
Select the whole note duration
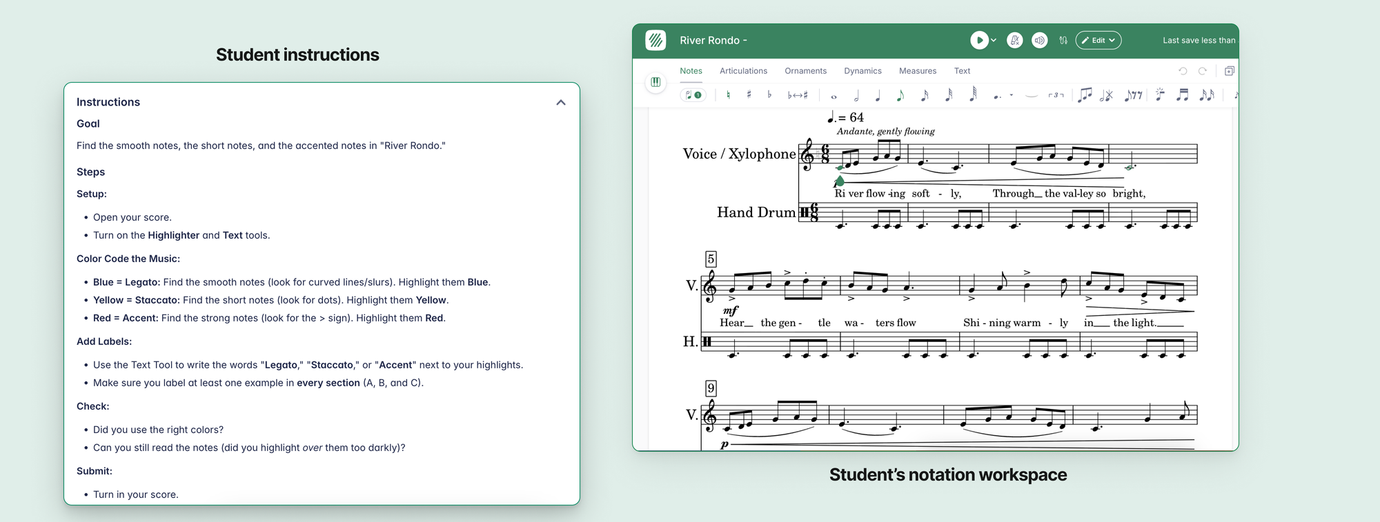834,96
